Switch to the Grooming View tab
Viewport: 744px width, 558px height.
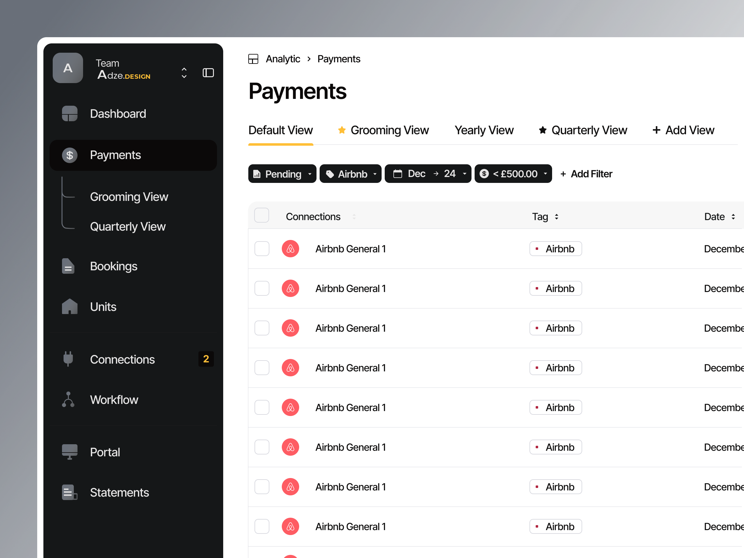point(389,130)
